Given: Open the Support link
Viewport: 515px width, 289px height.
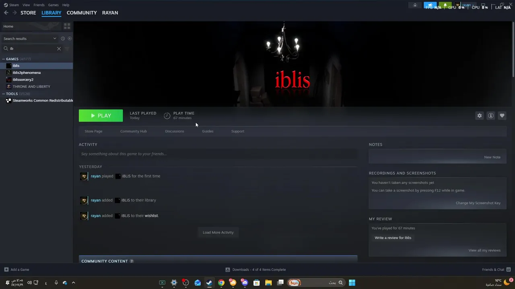Looking at the screenshot, I should coord(237,131).
